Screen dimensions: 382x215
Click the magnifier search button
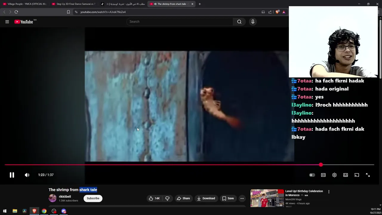(239, 21)
